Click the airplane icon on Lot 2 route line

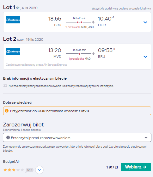tap(94, 54)
